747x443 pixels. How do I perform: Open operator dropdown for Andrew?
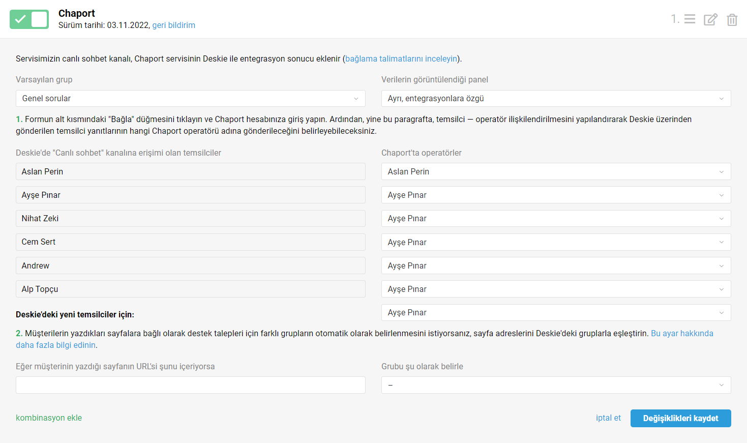coord(556,265)
